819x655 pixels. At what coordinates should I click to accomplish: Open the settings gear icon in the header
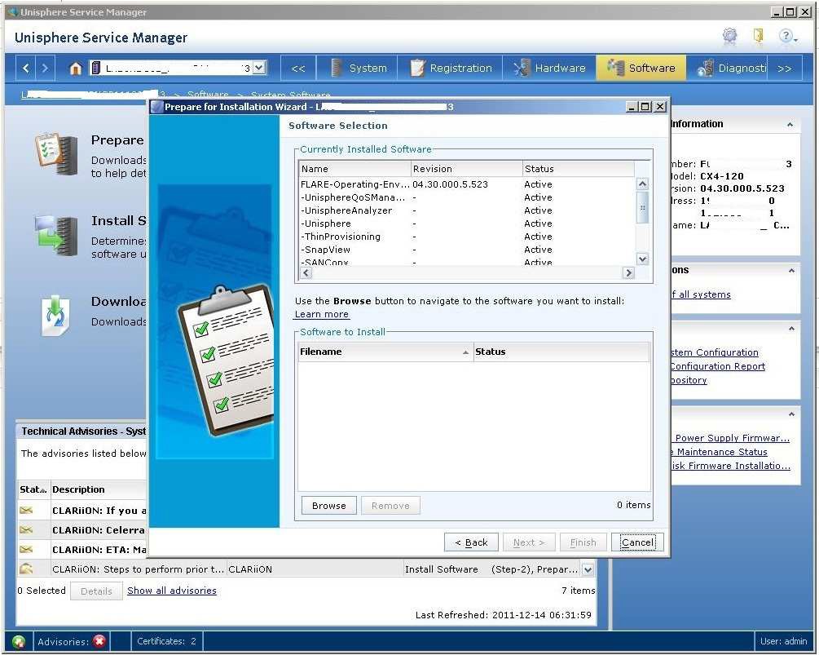click(x=729, y=36)
